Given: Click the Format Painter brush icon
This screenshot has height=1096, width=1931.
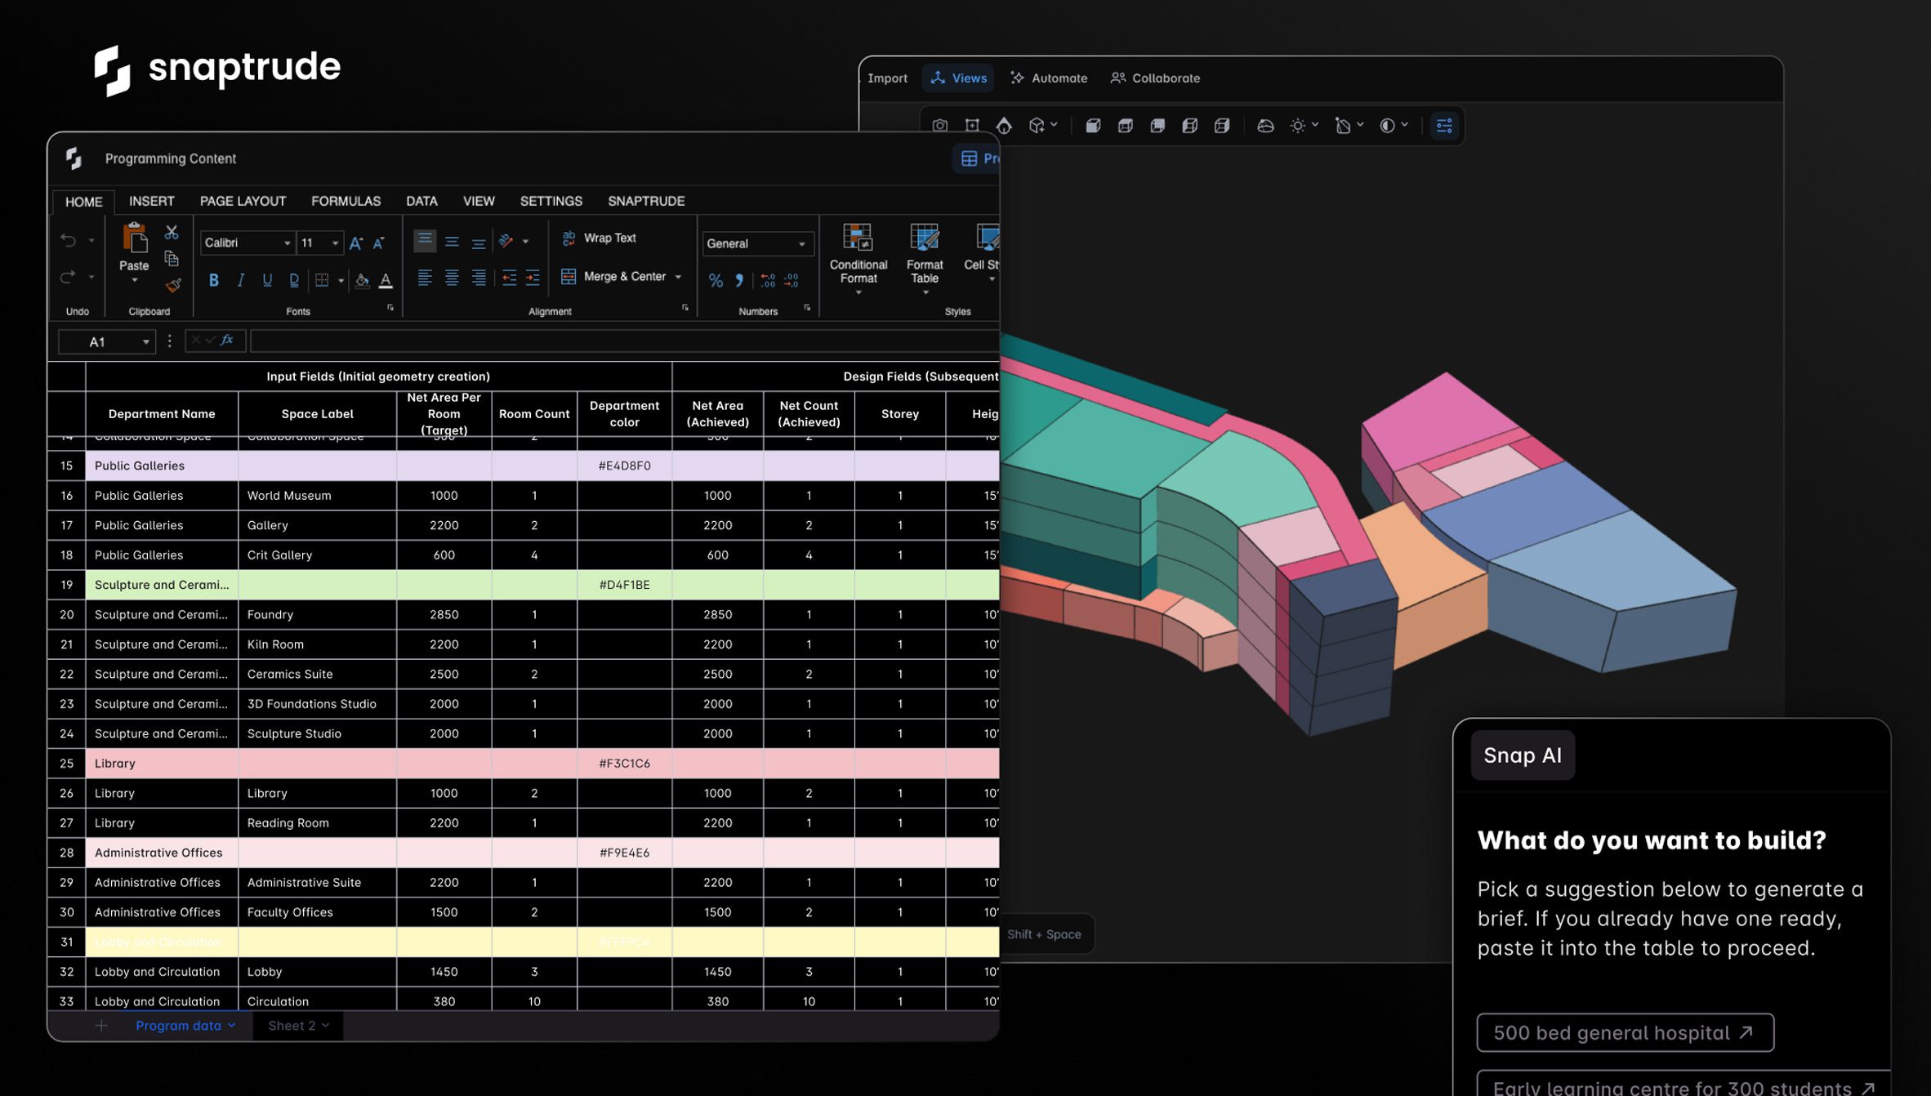Looking at the screenshot, I should click(172, 285).
